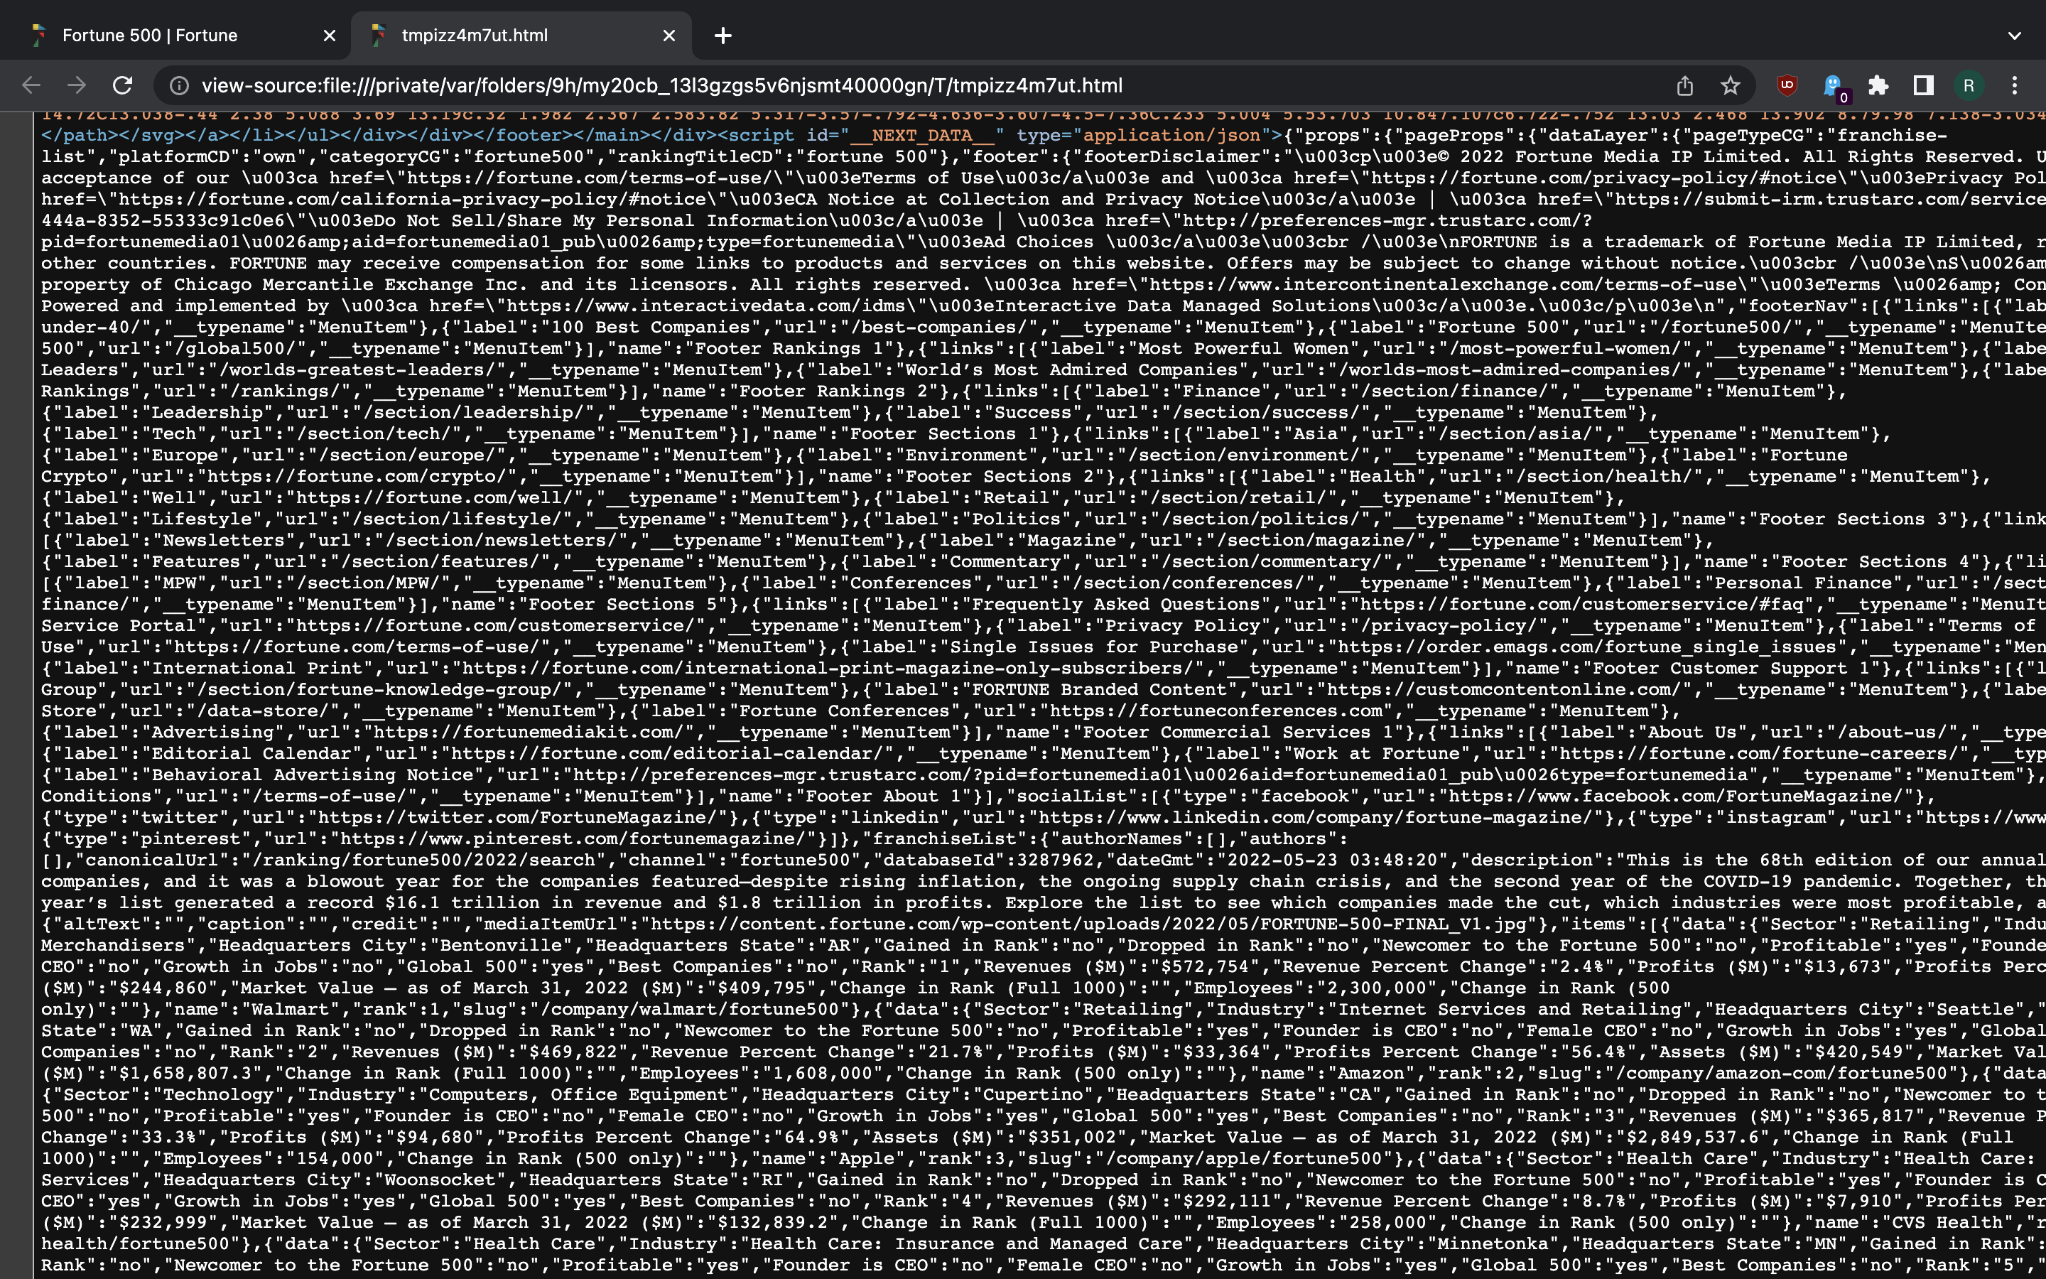Click the application/json type value

click(x=1171, y=135)
